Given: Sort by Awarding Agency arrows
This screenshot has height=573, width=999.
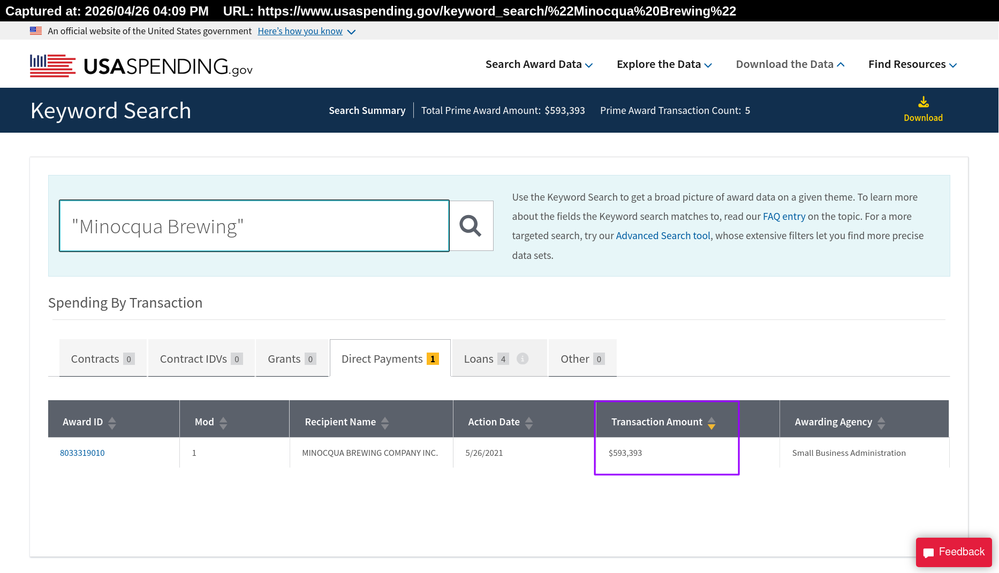Looking at the screenshot, I should [x=881, y=423].
